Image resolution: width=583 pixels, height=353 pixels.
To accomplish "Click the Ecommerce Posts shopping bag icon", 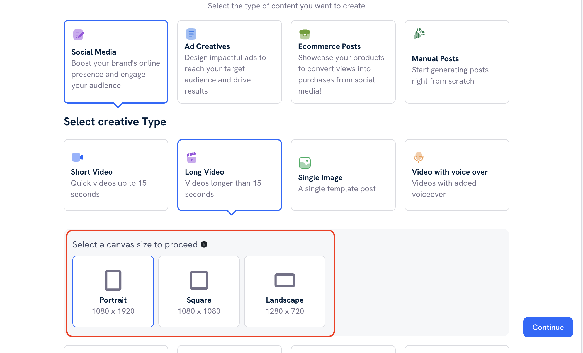I will 305,34.
